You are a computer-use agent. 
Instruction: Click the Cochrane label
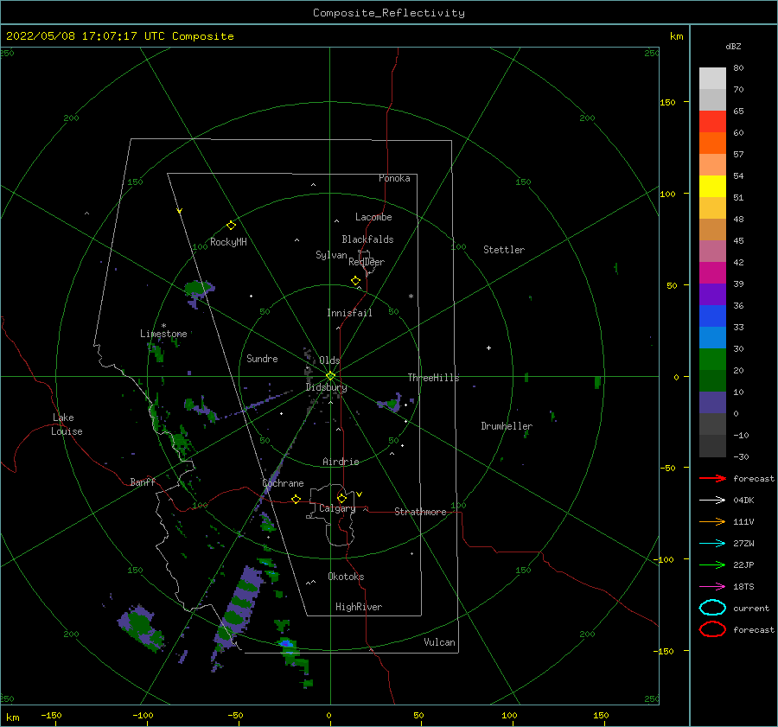[283, 483]
